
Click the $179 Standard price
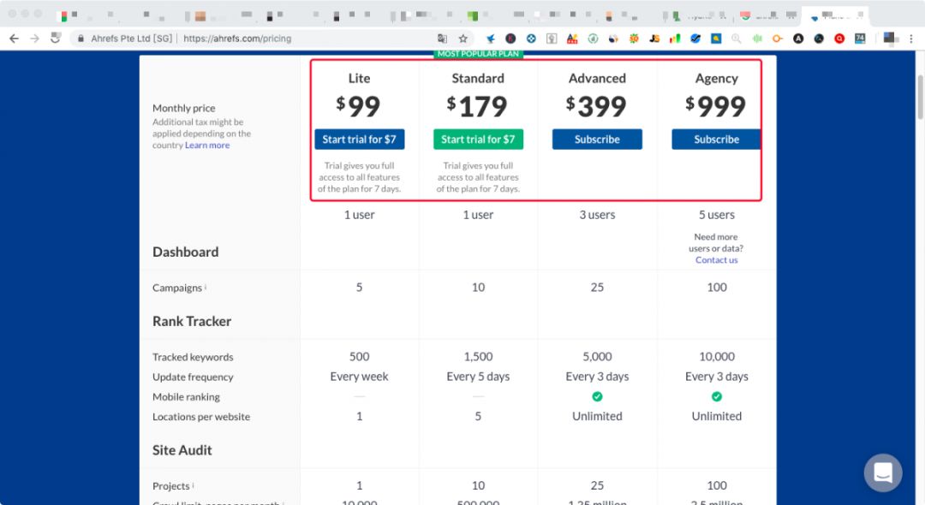pos(477,106)
